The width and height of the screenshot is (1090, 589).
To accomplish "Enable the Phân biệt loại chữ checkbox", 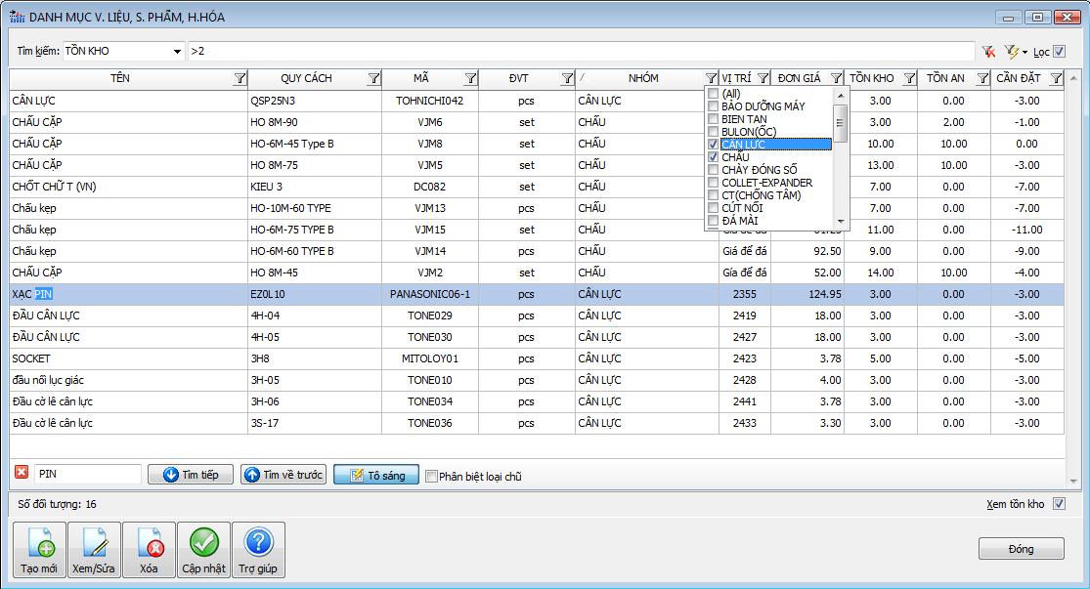I will (x=431, y=477).
